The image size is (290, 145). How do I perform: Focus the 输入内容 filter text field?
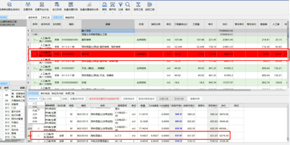51,99
